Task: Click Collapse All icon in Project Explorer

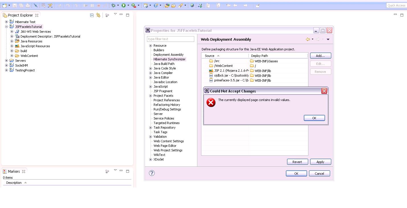Action: tap(92, 15)
